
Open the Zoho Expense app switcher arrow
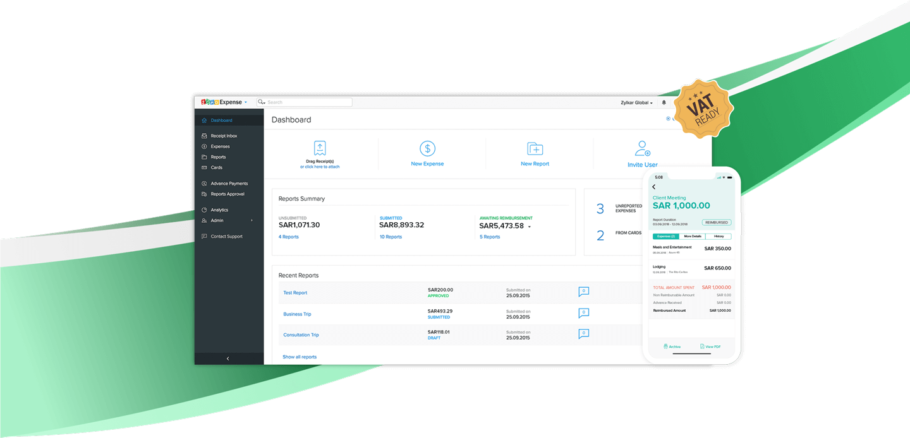[x=246, y=102]
